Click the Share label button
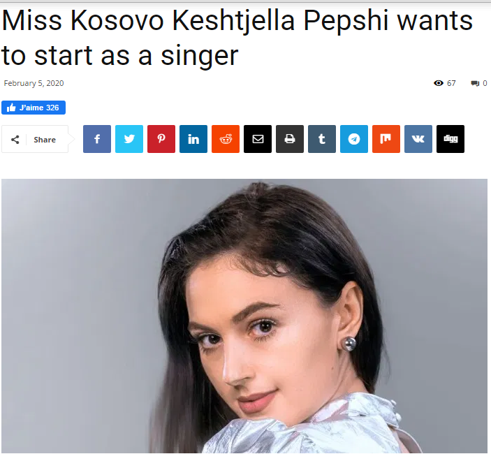 pyautogui.click(x=45, y=140)
